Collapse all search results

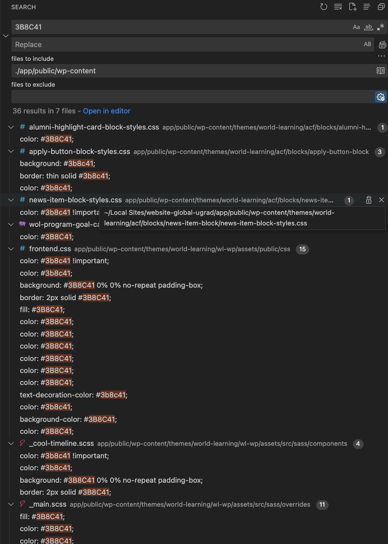tap(381, 7)
